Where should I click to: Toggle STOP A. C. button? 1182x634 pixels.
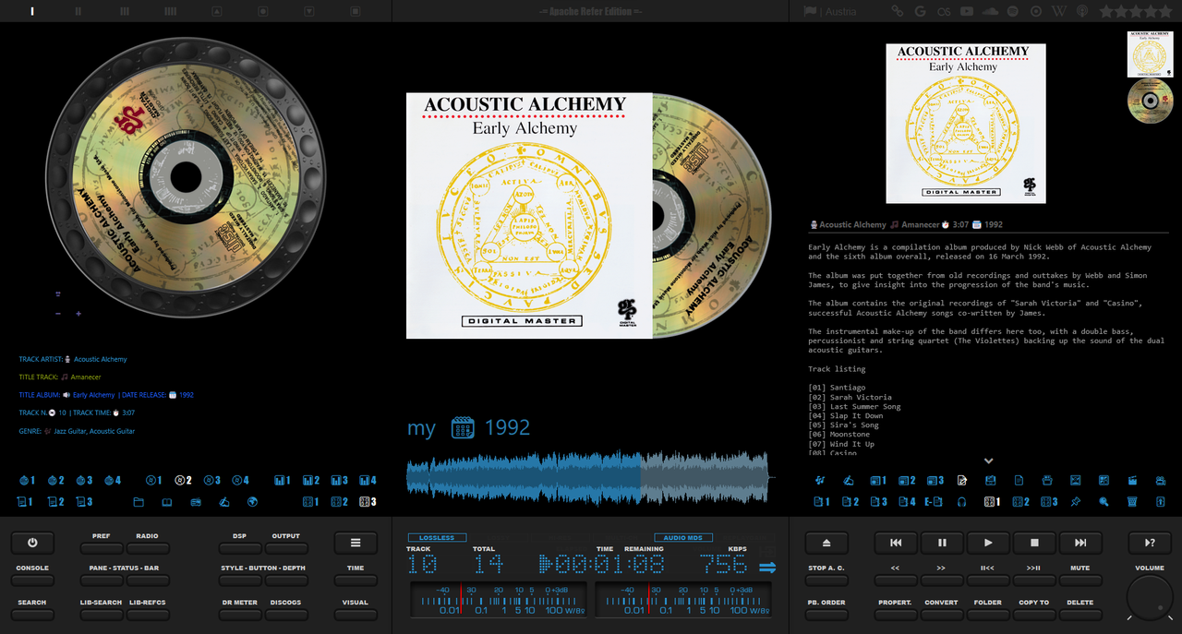click(x=826, y=580)
